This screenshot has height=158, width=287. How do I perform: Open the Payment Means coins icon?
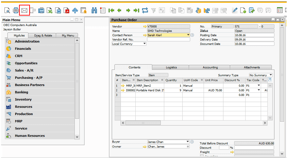pos(198,10)
